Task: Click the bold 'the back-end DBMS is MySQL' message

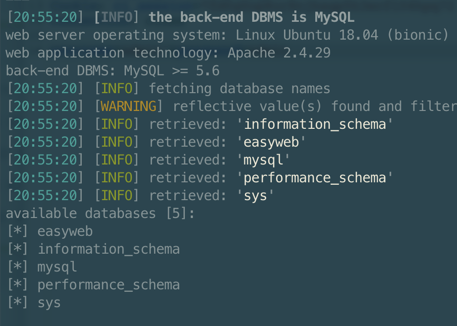Action: pos(251,17)
